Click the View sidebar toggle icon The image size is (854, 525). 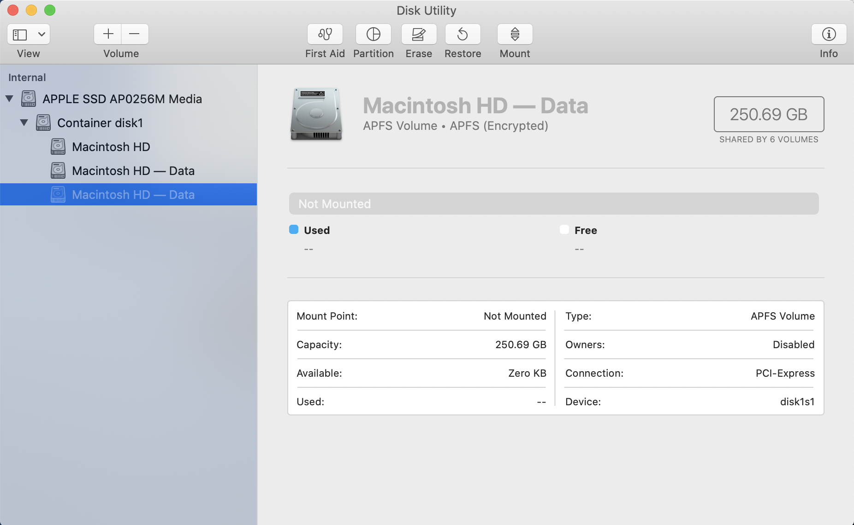[19, 34]
